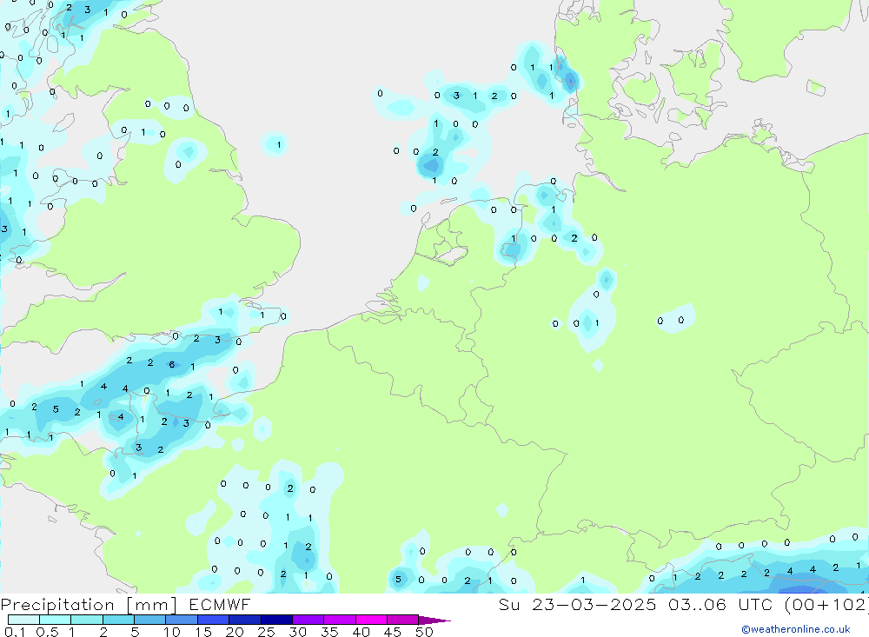
Task: Select the 2–5 mm legend color box
Action: click(x=118, y=620)
